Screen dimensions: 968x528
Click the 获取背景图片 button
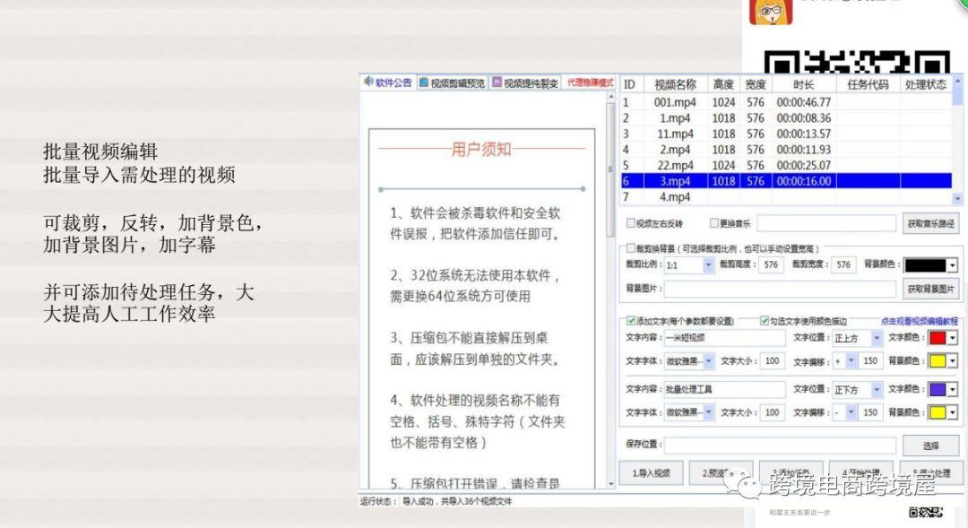click(930, 289)
